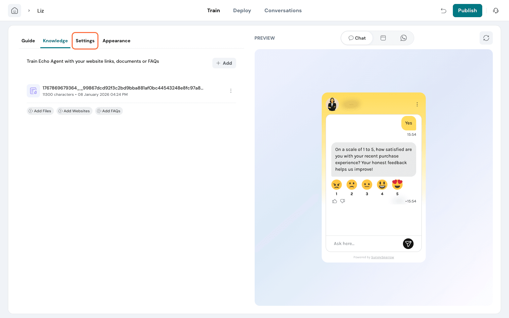Open chat widget header kebab menu

tap(417, 104)
